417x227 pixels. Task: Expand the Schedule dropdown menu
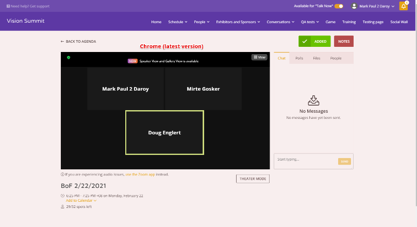point(178,22)
